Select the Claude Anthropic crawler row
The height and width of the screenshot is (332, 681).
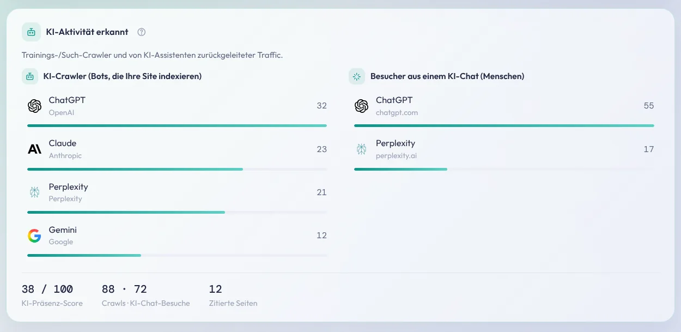(x=177, y=155)
